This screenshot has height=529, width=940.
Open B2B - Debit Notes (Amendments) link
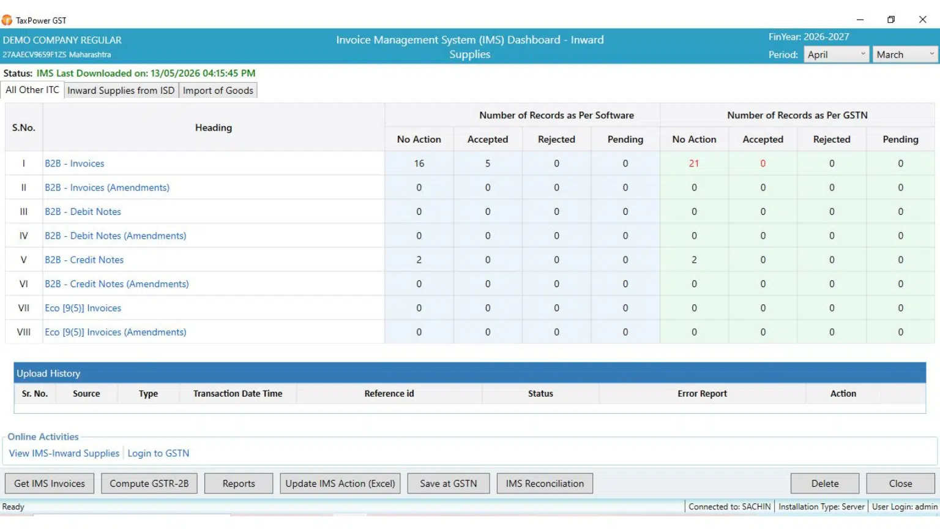pos(116,236)
